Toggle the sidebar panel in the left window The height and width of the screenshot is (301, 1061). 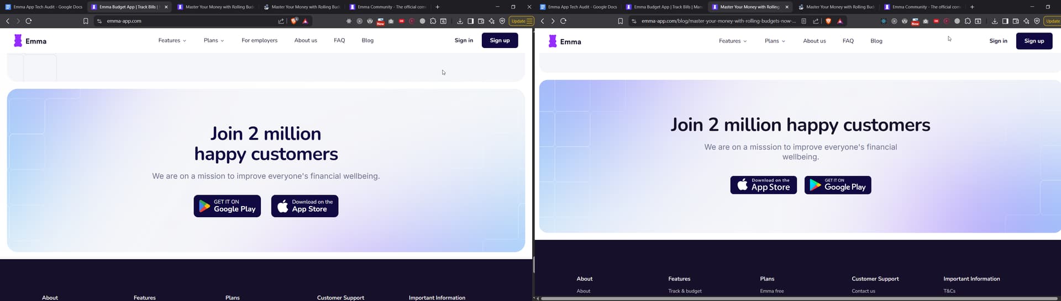point(470,21)
